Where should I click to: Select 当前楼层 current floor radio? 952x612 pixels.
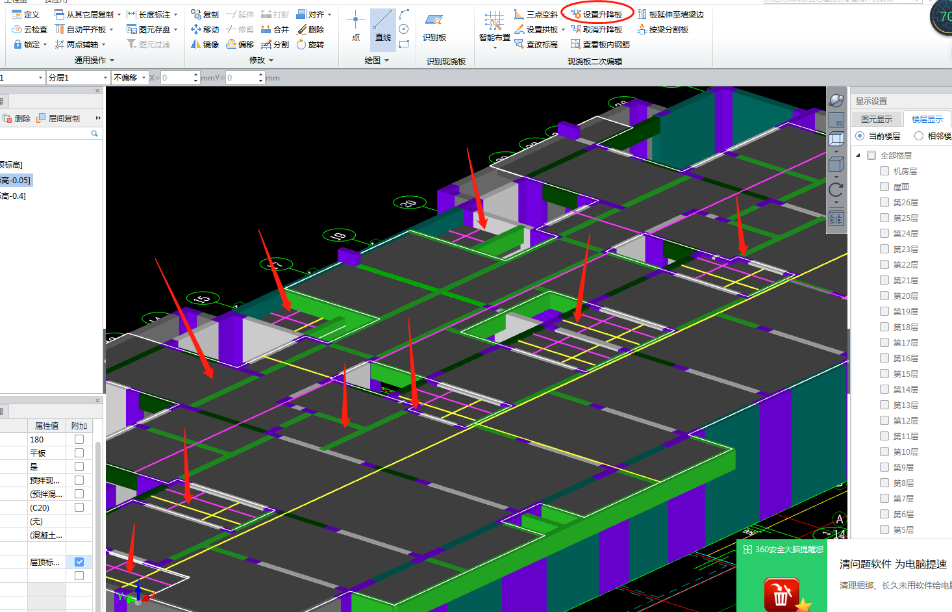pos(860,136)
